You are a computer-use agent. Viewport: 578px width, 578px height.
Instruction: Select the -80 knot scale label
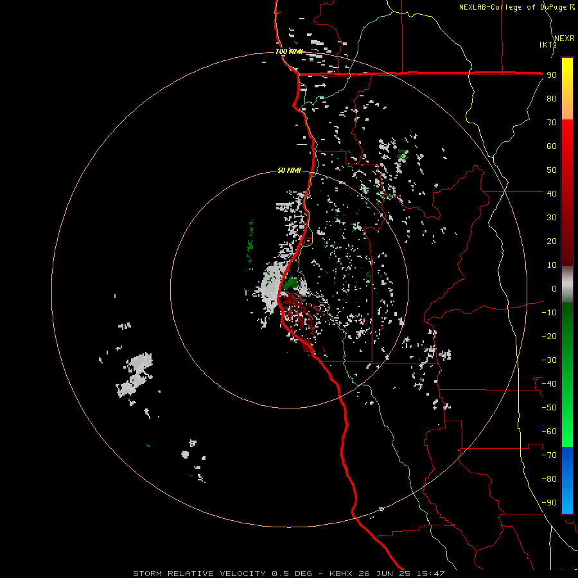tap(549, 479)
